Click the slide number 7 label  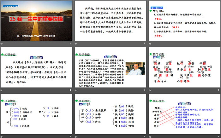coord(69,136)
